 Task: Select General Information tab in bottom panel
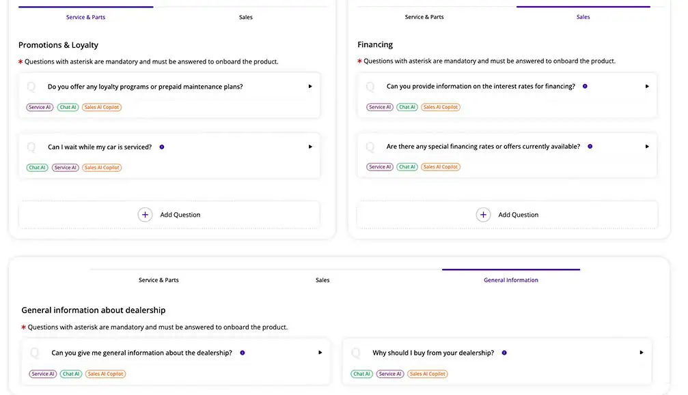[510, 280]
